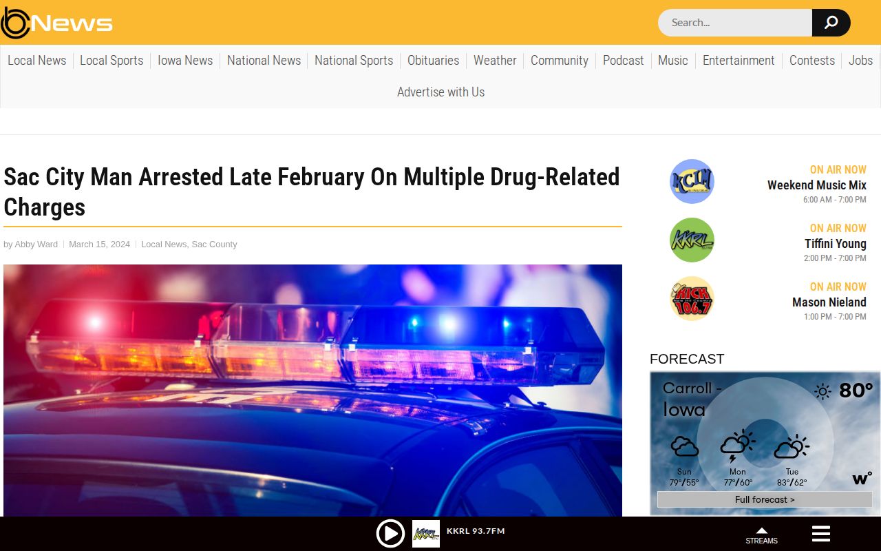Click Sunday's cloudy forecast icon
The height and width of the screenshot is (551, 881).
(684, 447)
